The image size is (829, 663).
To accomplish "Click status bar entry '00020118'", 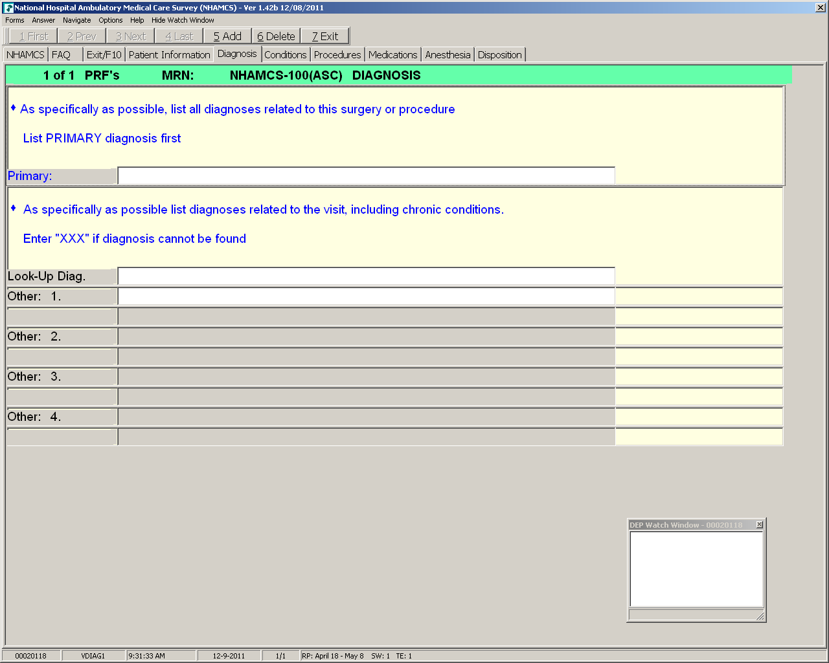I will 31,656.
